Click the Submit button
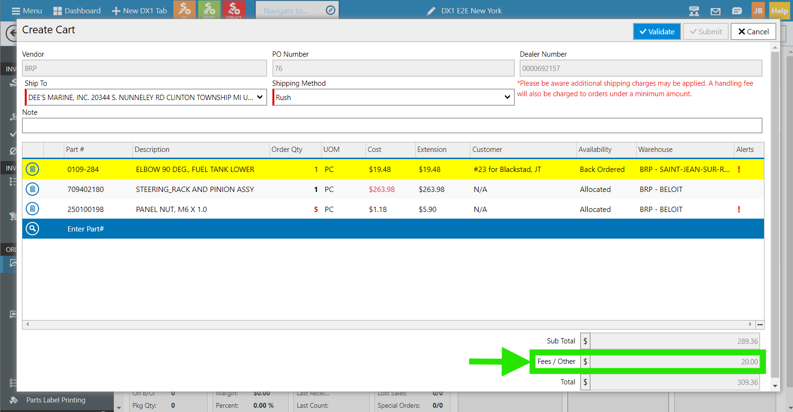 tap(706, 31)
